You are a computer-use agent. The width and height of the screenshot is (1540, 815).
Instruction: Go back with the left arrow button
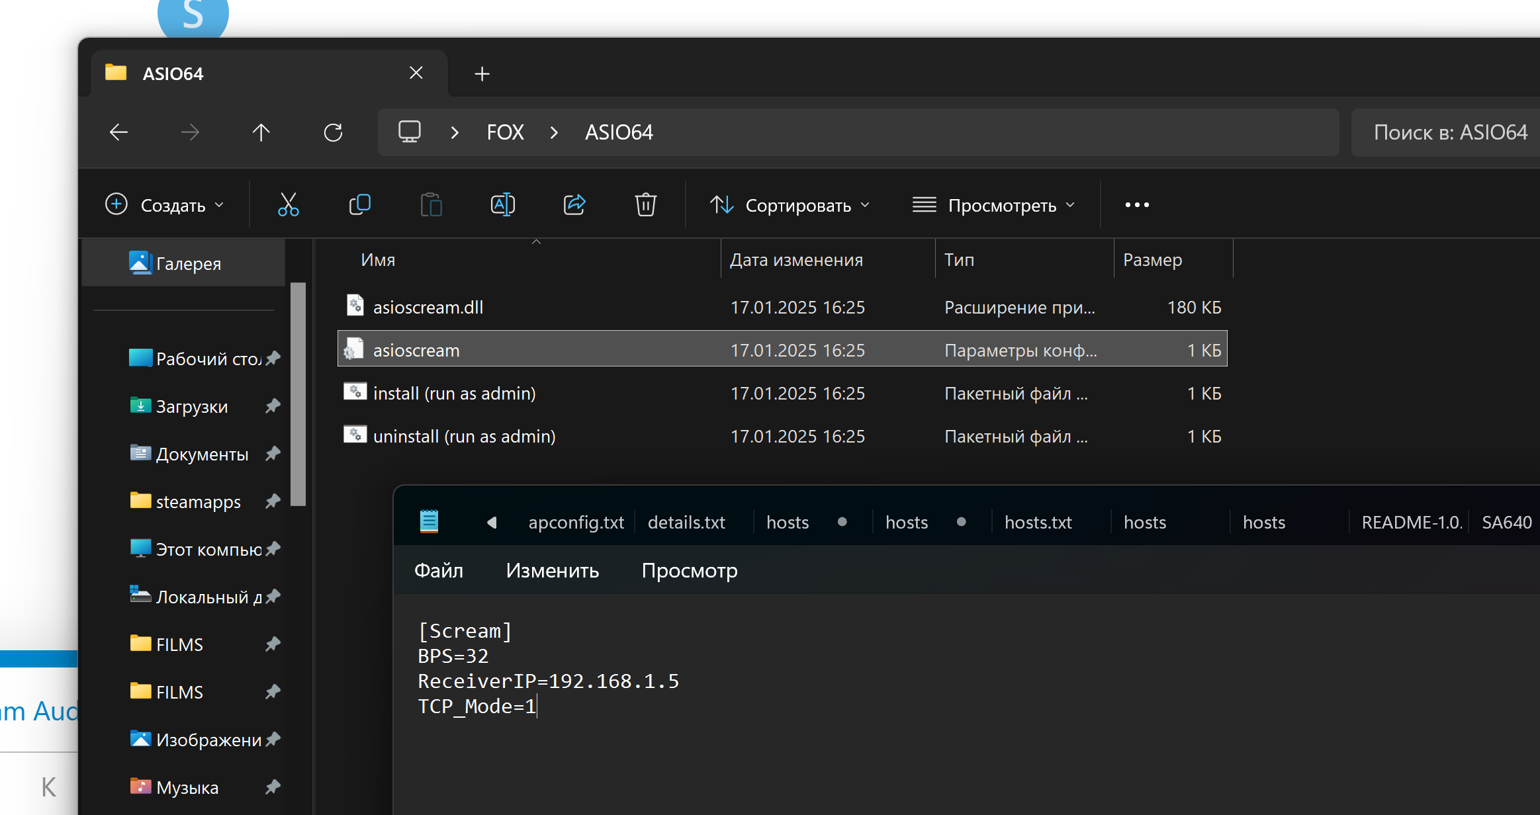tap(118, 132)
